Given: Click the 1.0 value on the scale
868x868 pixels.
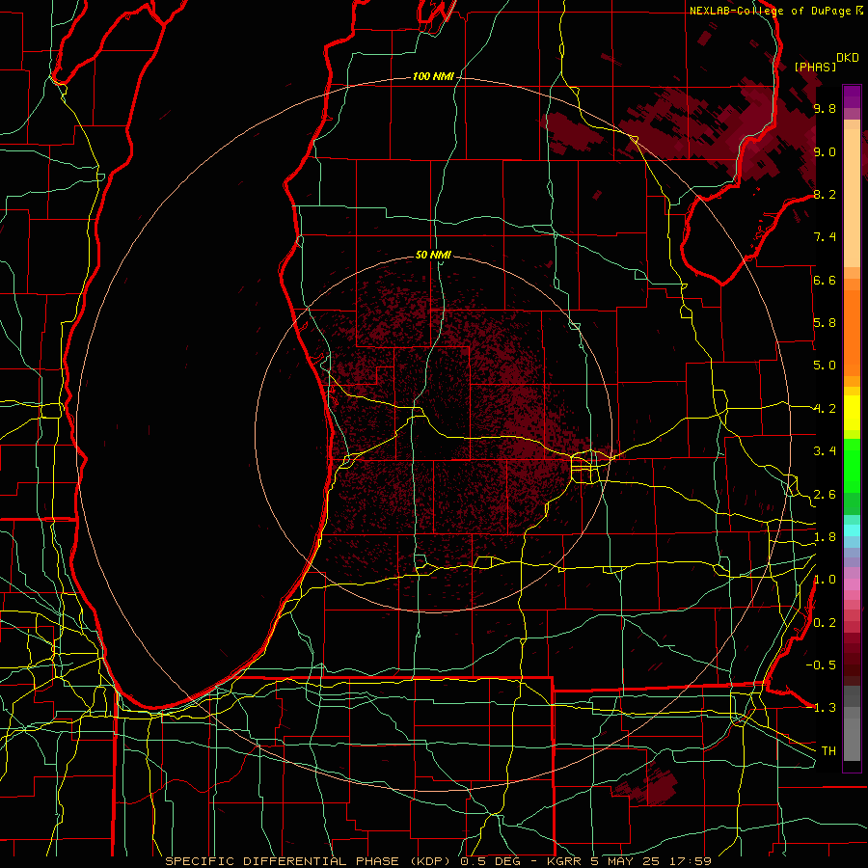Looking at the screenshot, I should tap(825, 580).
